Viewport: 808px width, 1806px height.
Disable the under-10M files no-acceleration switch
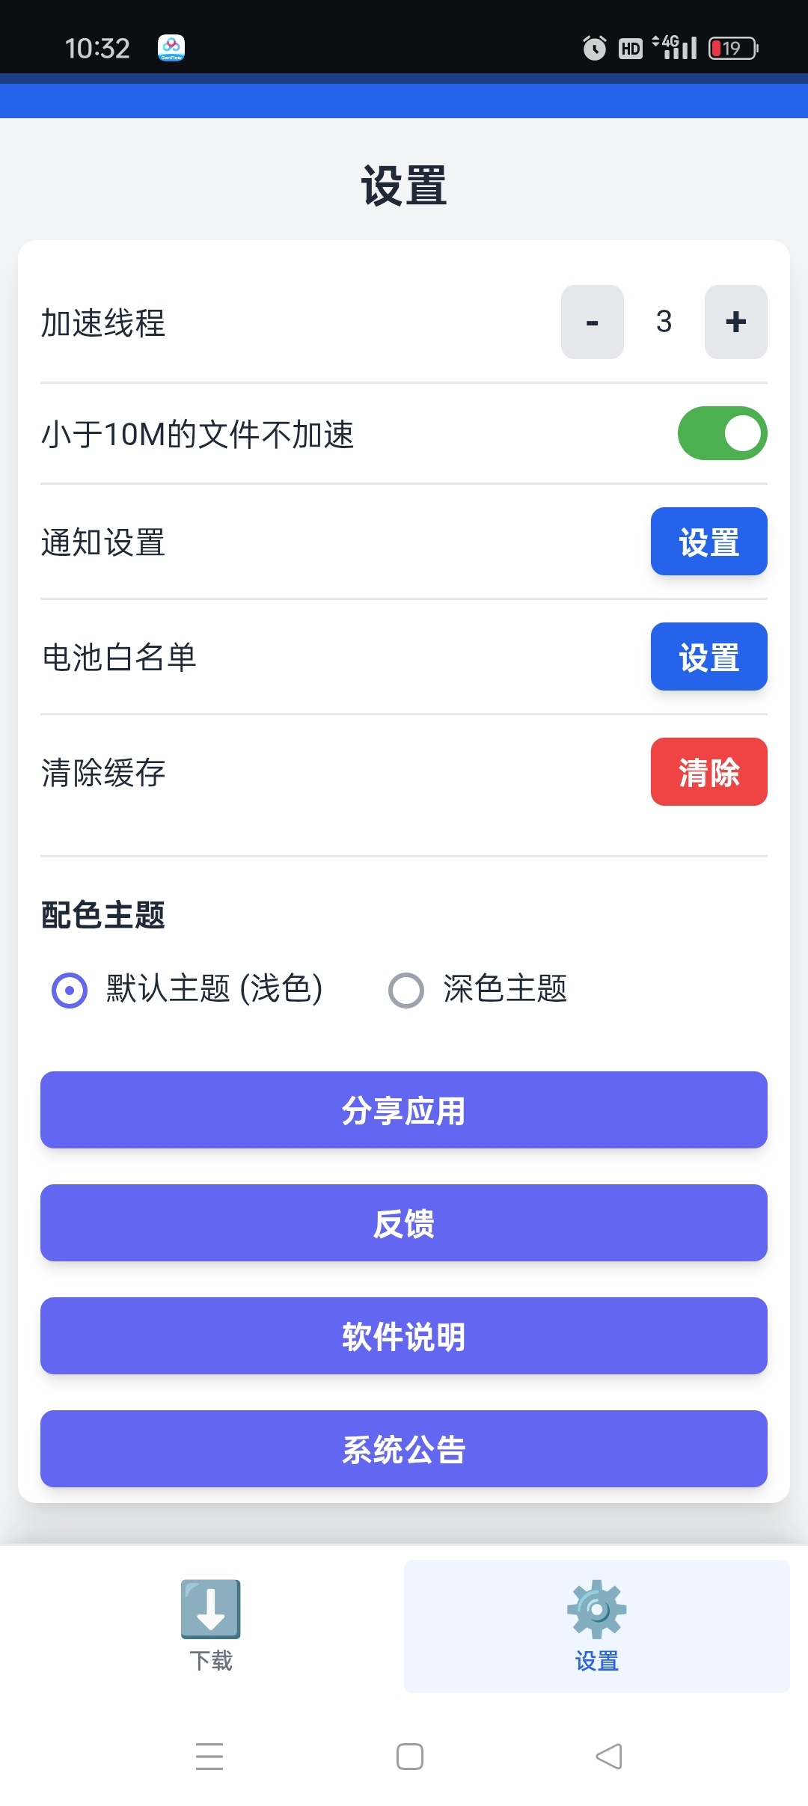tap(722, 433)
